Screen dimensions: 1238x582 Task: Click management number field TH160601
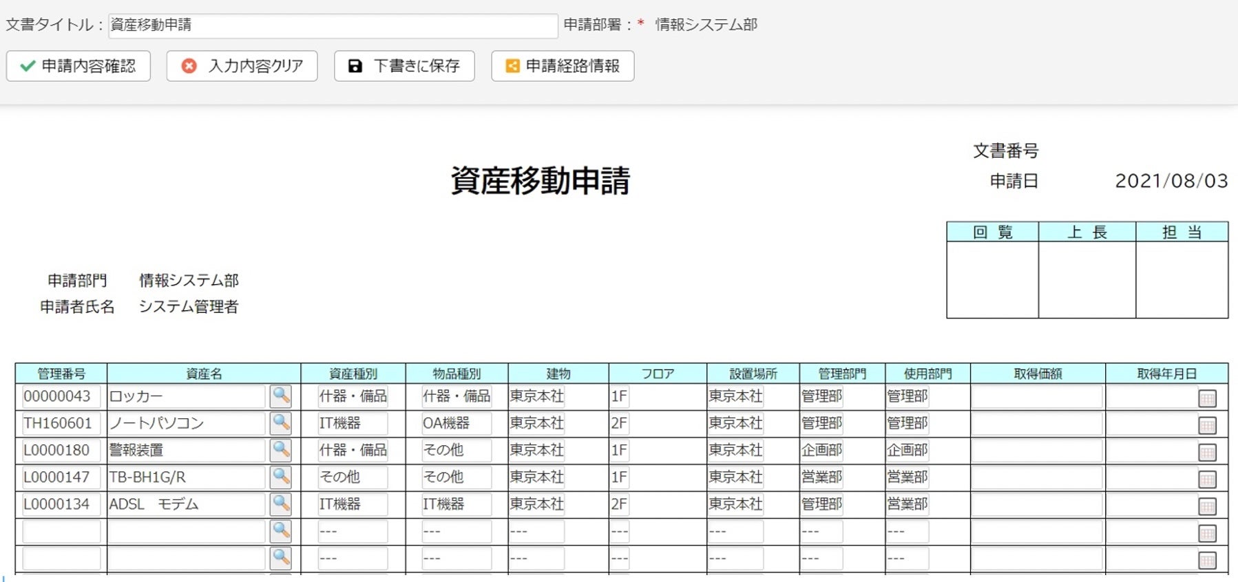[61, 423]
